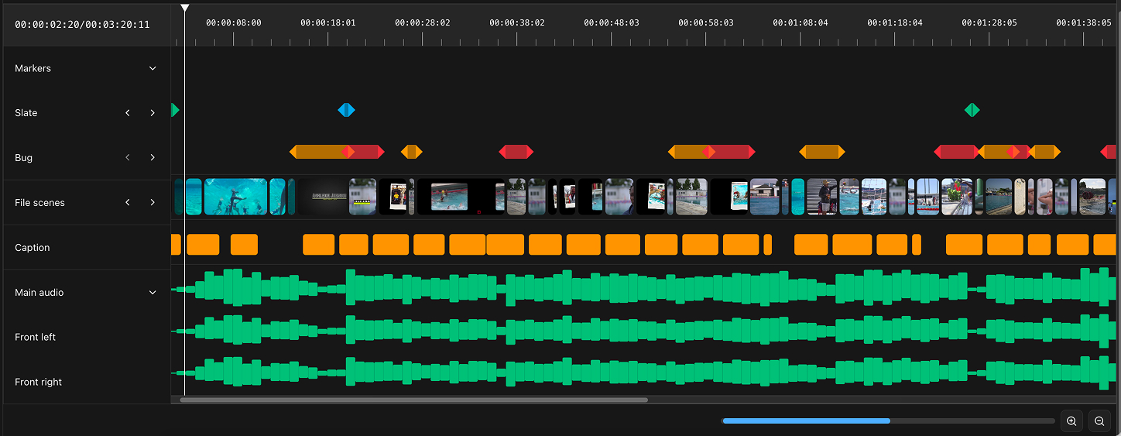Jump to next Bug marker
The image size is (1121, 436).
(x=153, y=158)
